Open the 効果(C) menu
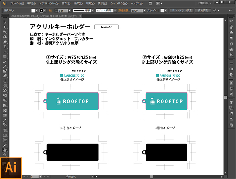Screen dimensions: 236x179 (x=90, y=3)
